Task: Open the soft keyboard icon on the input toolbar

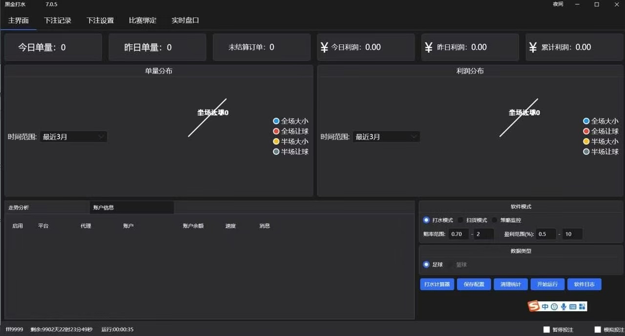Action: [573, 307]
